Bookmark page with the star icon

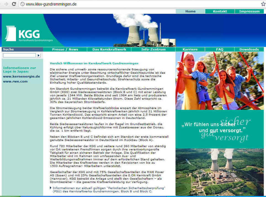click(x=264, y=4)
